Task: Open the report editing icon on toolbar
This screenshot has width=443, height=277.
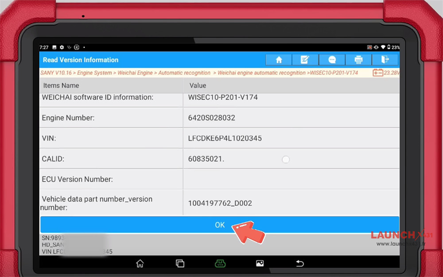Action: [305, 59]
